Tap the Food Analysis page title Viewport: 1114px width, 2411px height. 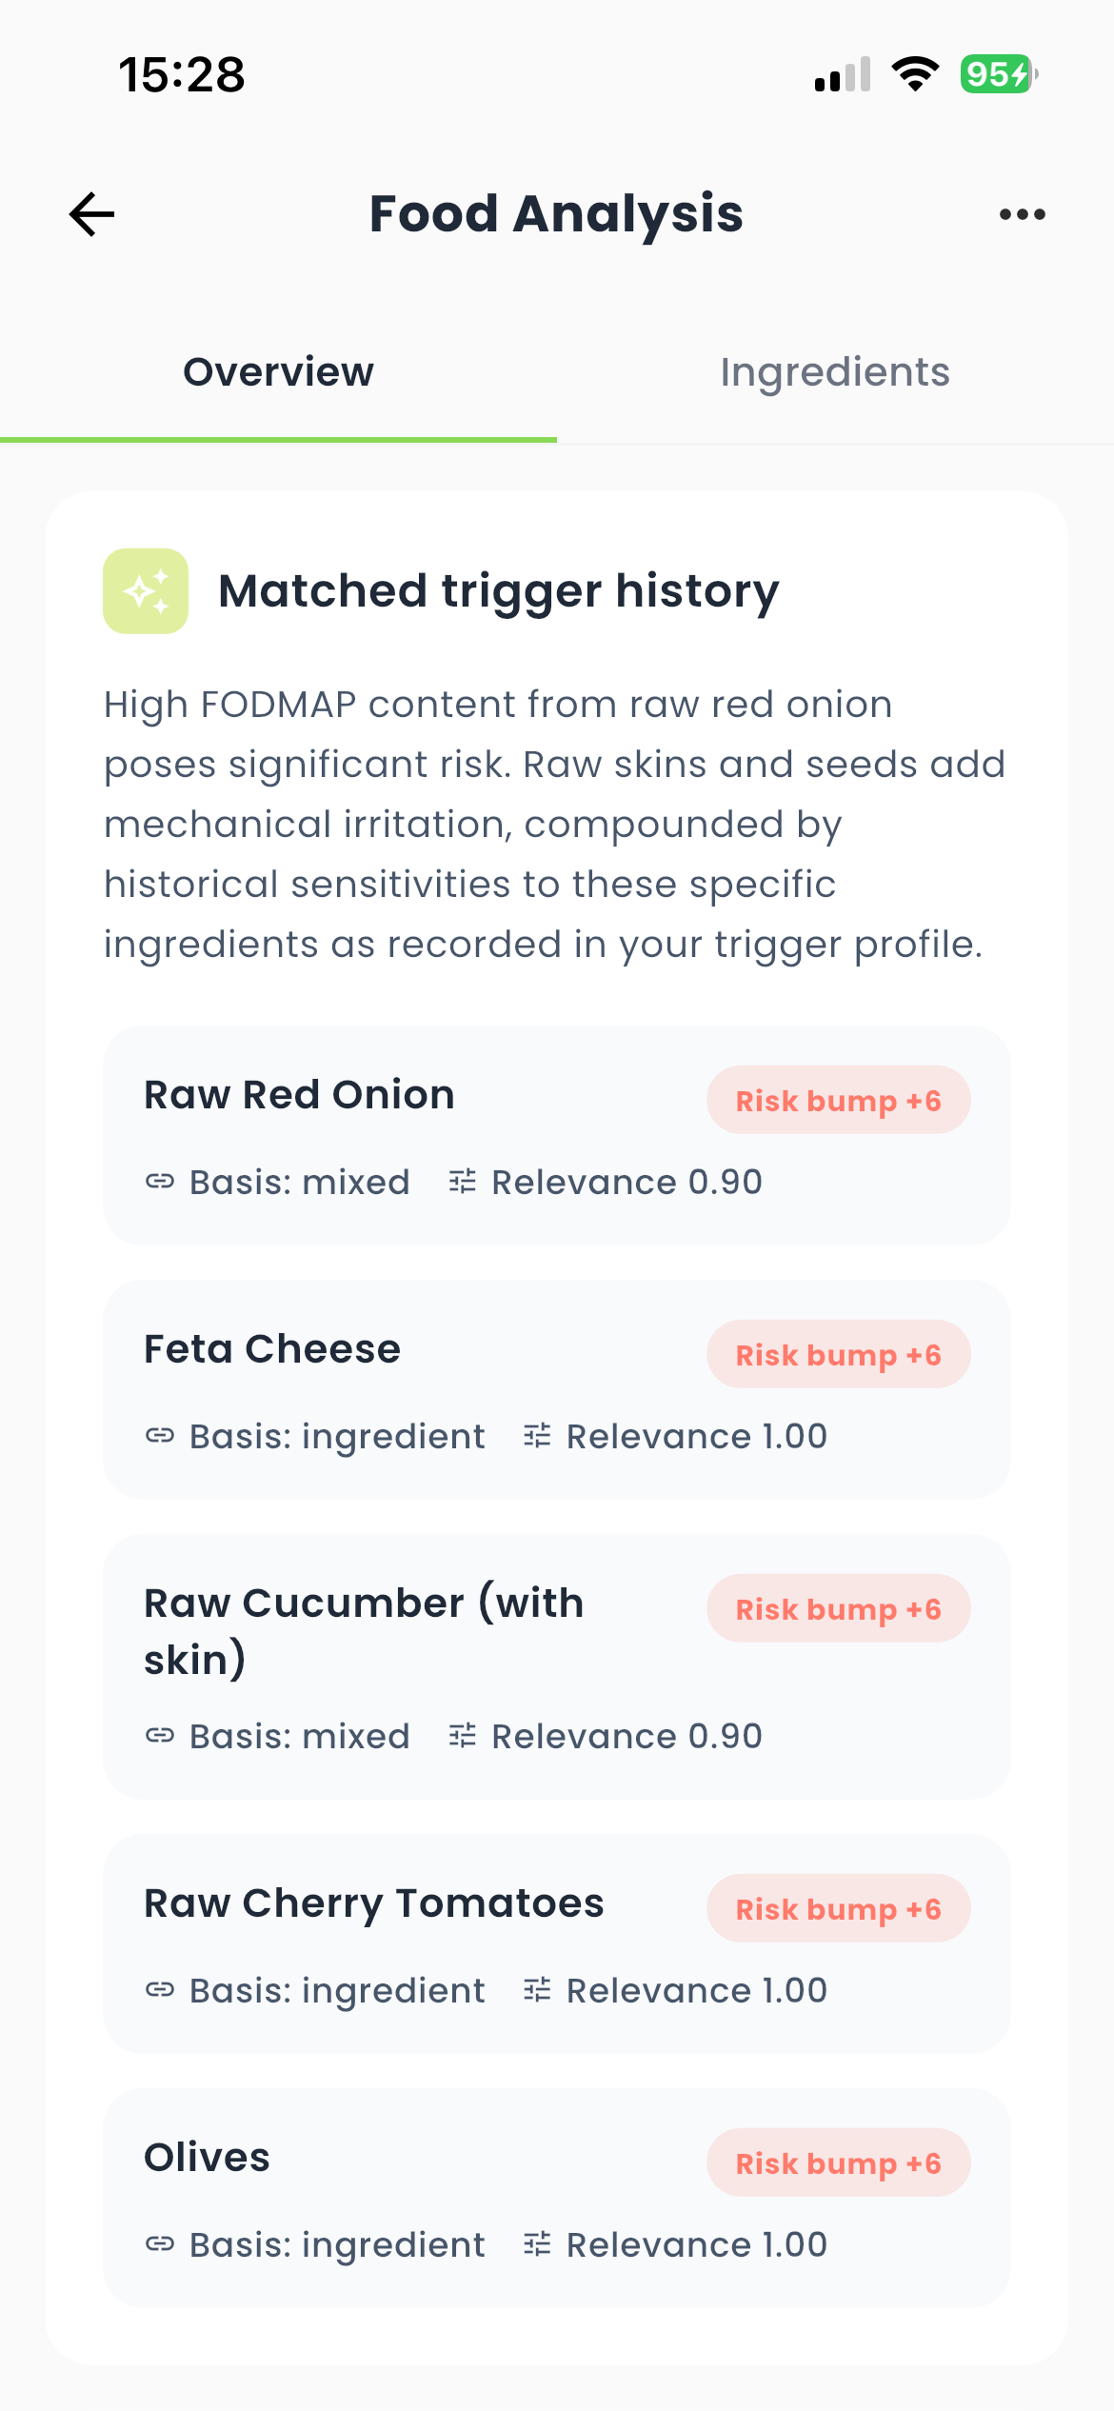pyautogui.click(x=556, y=214)
